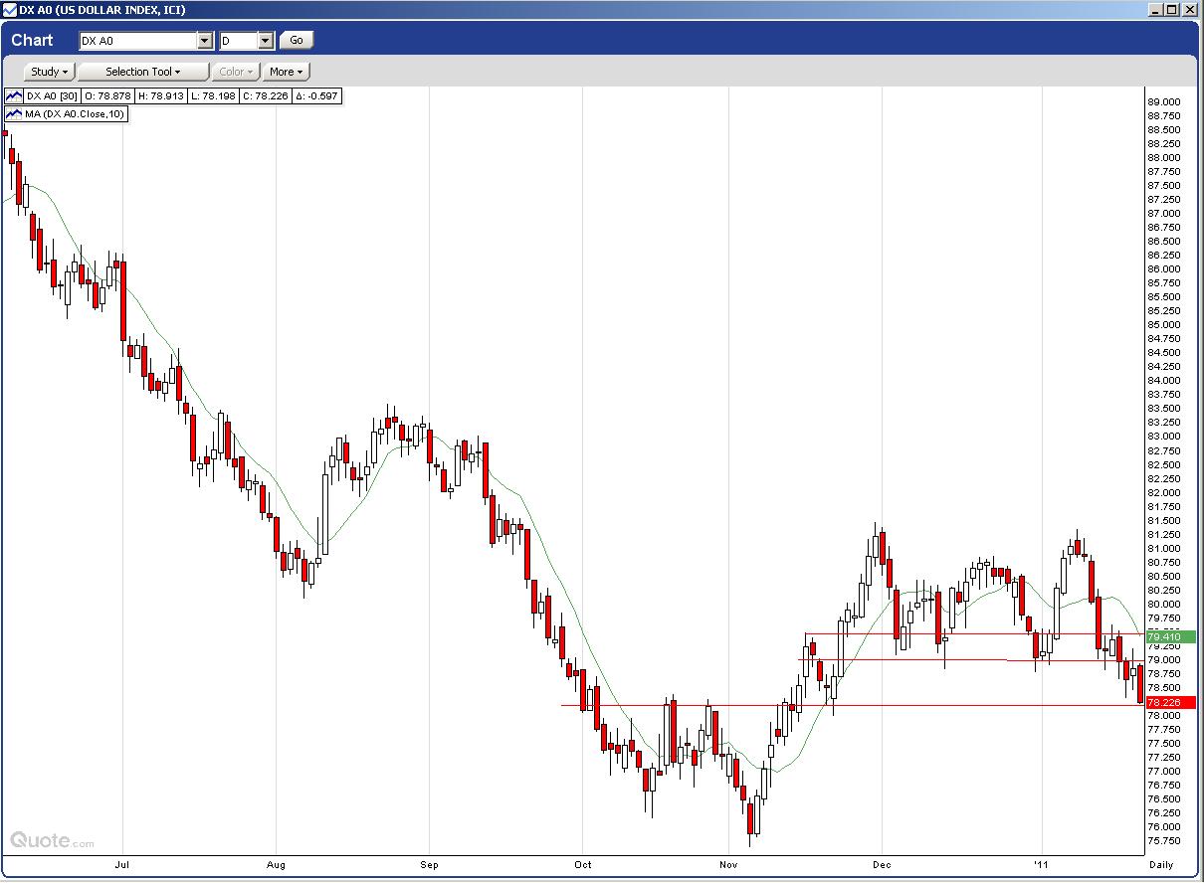Click the chart icon beside DX A0 [30] legend
This screenshot has height=883, width=1204.
click(x=14, y=96)
